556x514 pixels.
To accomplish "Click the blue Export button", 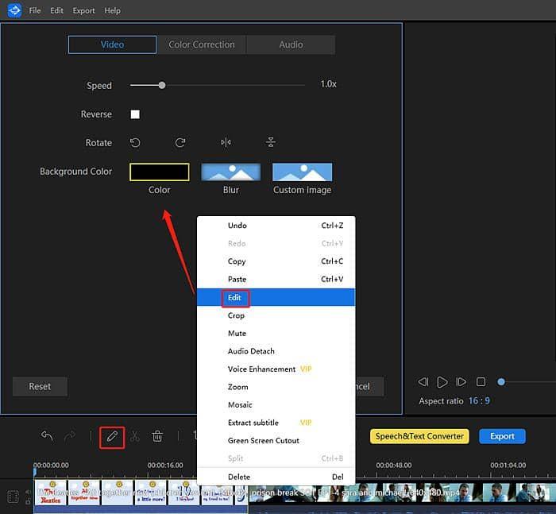I will coord(502,436).
